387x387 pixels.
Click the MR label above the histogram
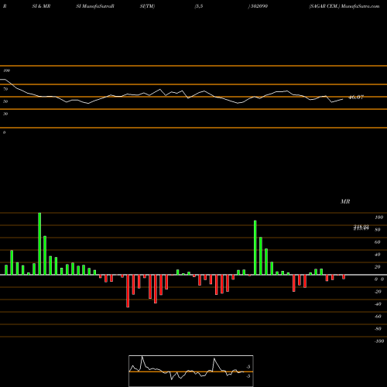point(345,201)
